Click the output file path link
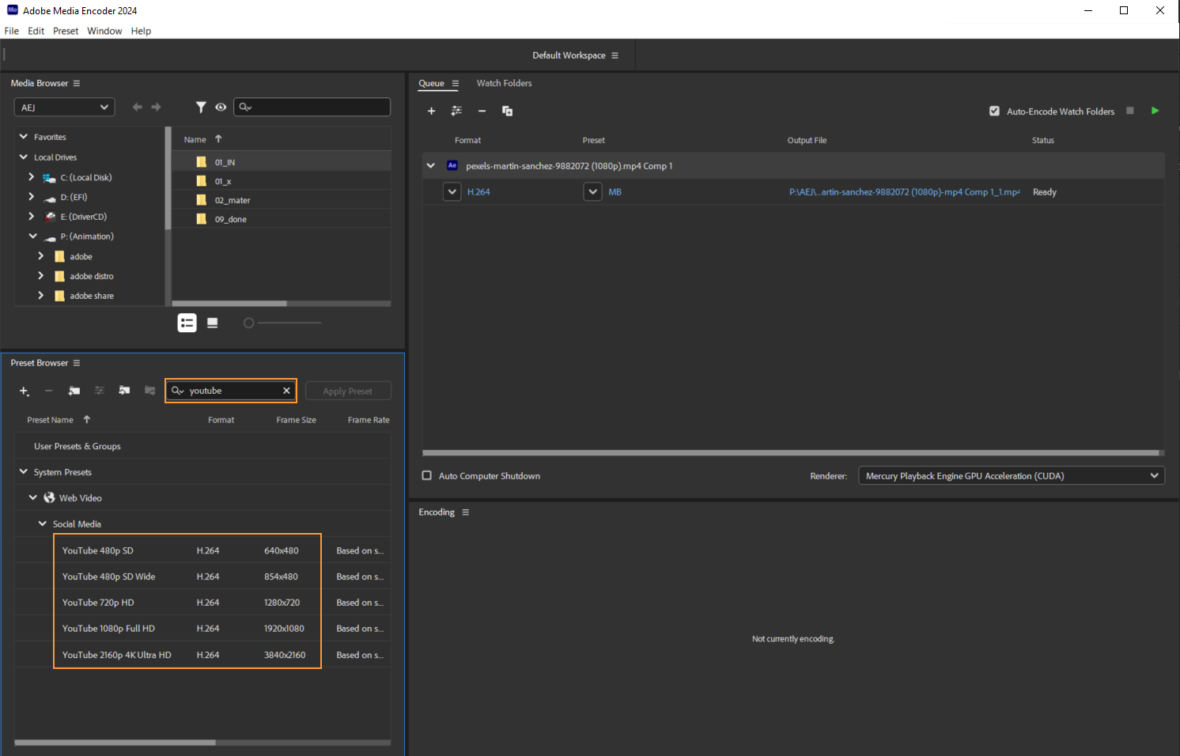Viewport: 1180px width, 756px height. tap(904, 192)
